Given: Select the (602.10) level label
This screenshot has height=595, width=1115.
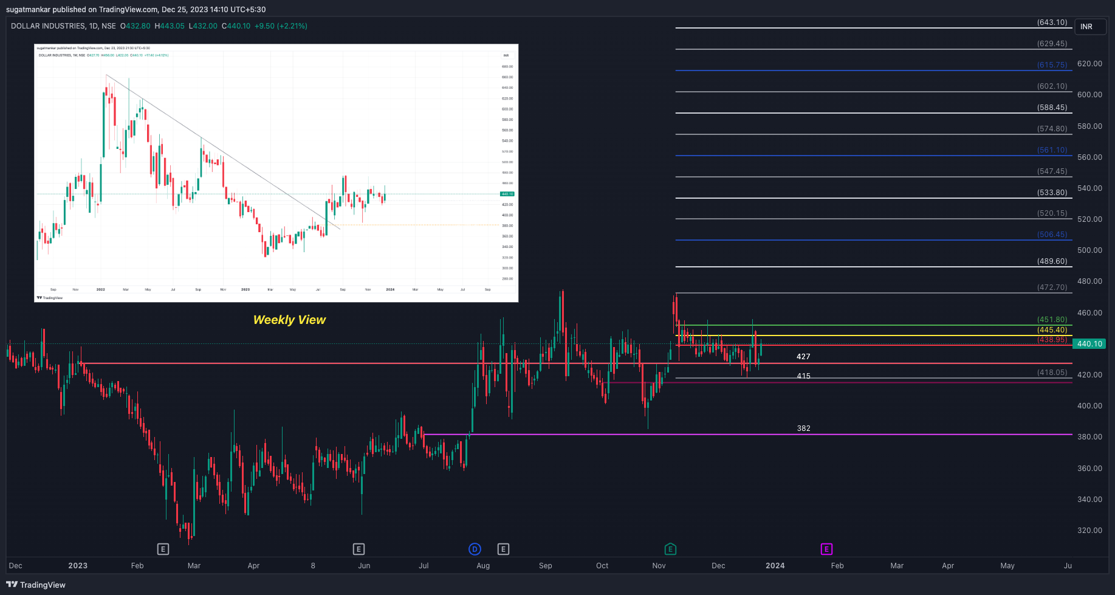Looking at the screenshot, I should [1052, 86].
